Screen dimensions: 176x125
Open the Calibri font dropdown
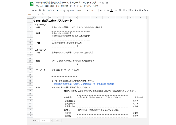82,10
